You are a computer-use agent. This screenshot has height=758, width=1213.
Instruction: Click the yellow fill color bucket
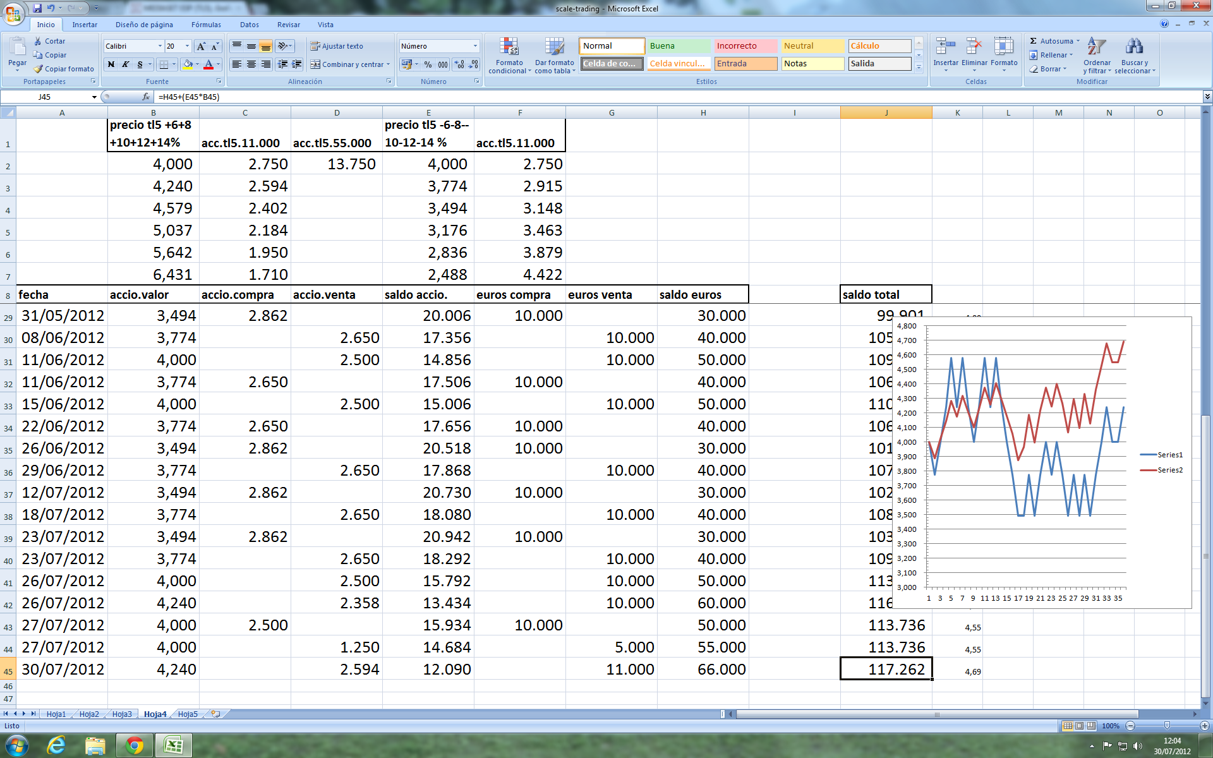point(188,64)
